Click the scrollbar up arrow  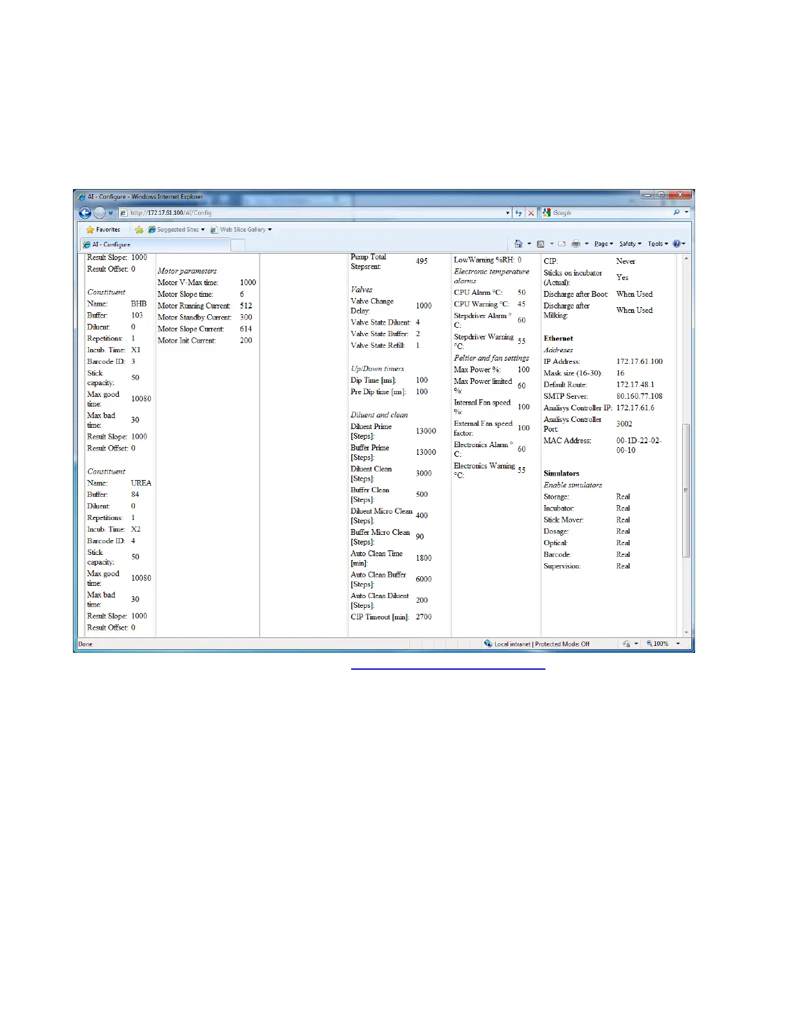click(686, 259)
